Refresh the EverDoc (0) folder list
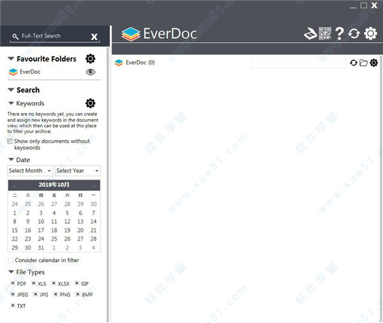This screenshot has width=383, height=323. tap(354, 63)
